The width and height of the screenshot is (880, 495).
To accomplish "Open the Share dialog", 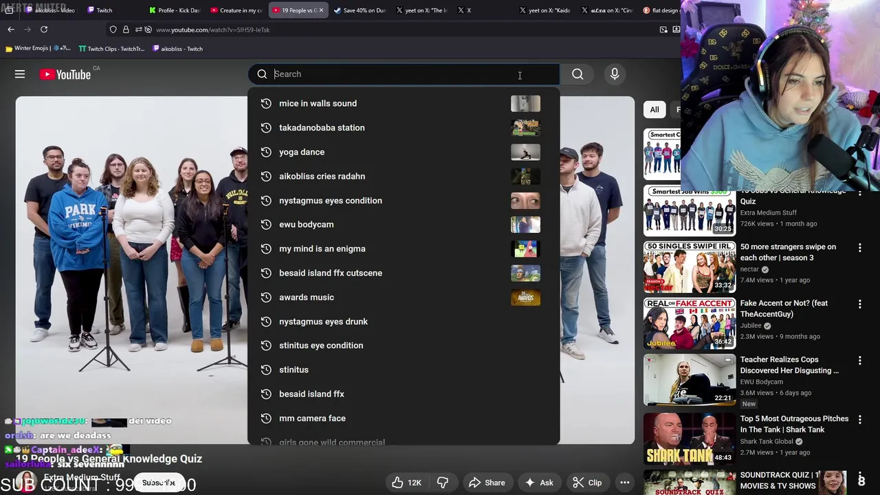I will tap(487, 483).
